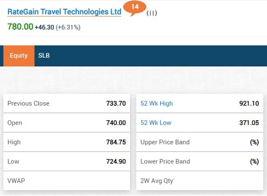
Task: Click the green 780.00 share price
Action: 20,27
